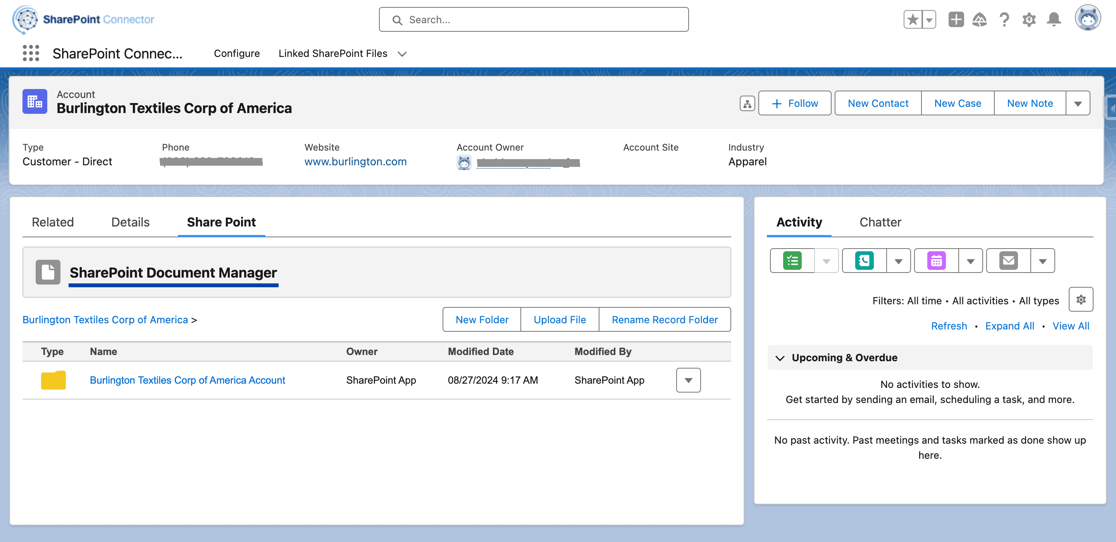This screenshot has width=1116, height=542.
Task: Click the 08/27/2024 9:17 AM cell
Action: tap(493, 380)
